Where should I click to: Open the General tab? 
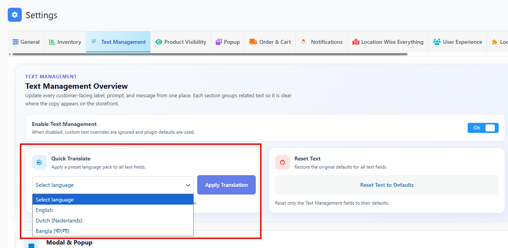click(x=26, y=42)
